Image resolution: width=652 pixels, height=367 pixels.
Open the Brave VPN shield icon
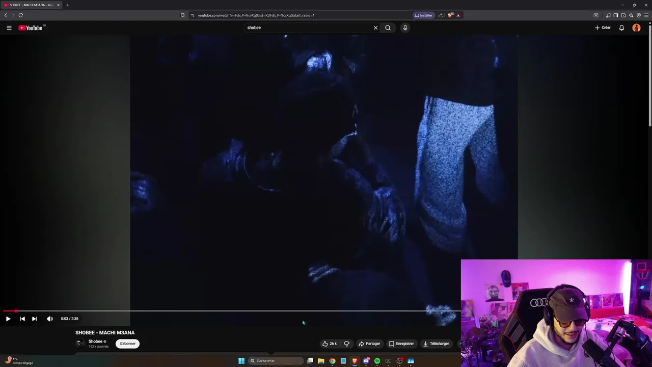point(639,15)
